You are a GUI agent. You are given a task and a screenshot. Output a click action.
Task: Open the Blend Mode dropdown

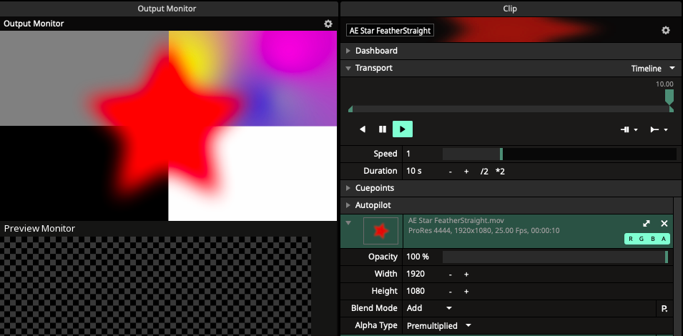coord(429,308)
